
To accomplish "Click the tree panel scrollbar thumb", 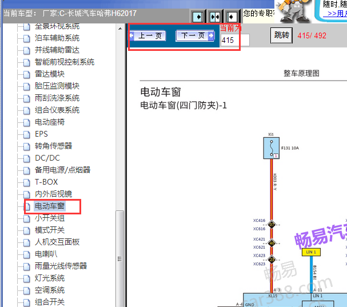I will 119,259.
